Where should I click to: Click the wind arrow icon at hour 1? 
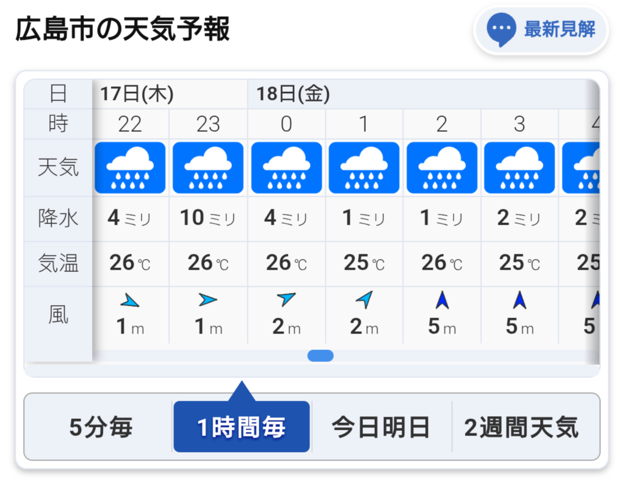(364, 300)
